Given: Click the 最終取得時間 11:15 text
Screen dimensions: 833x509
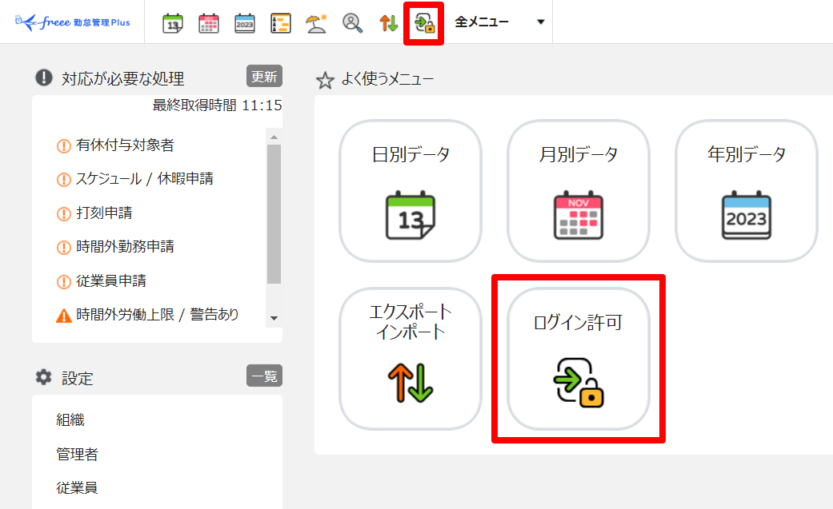Looking at the screenshot, I should 218,105.
